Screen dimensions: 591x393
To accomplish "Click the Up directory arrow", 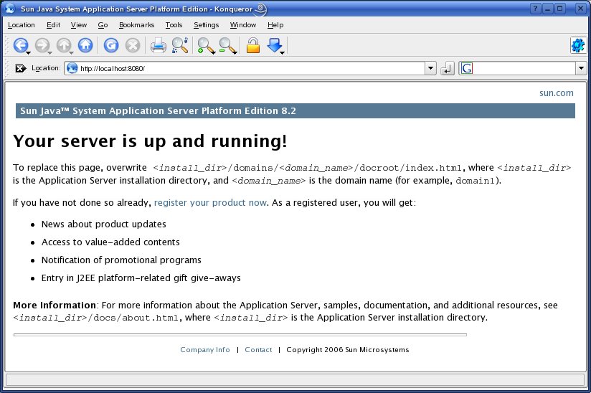I will [63, 45].
